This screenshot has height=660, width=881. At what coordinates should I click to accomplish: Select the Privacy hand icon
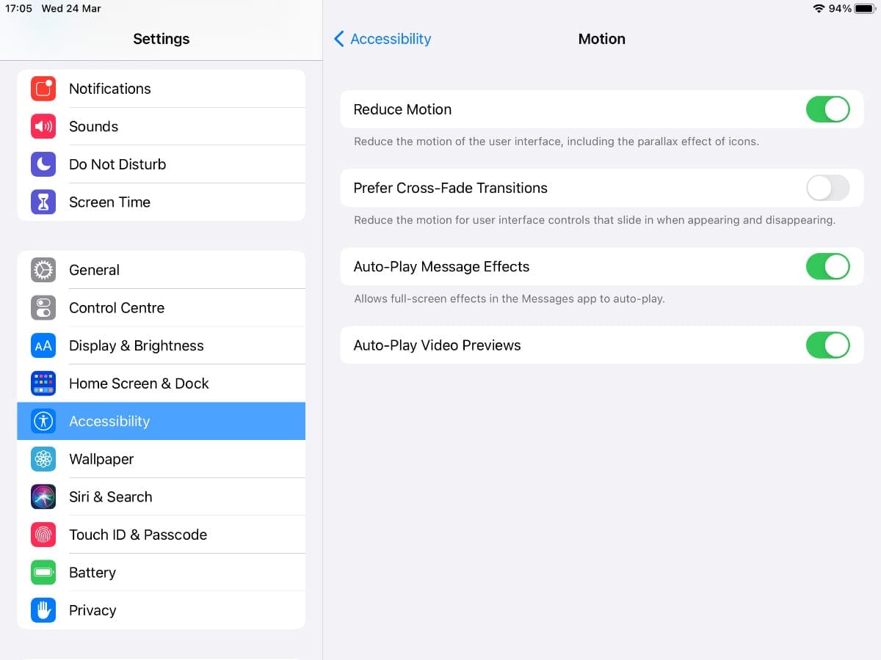(x=43, y=610)
